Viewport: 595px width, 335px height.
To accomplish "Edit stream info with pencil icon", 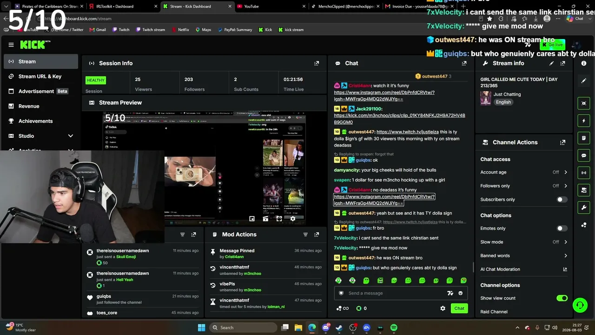I will [x=551, y=63].
